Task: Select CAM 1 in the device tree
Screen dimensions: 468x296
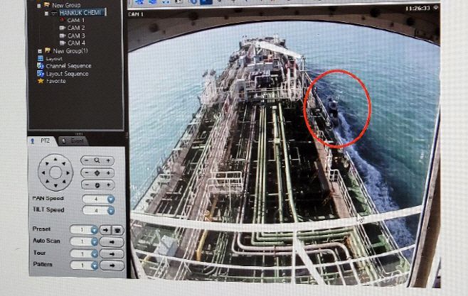Action: pyautogui.click(x=75, y=21)
